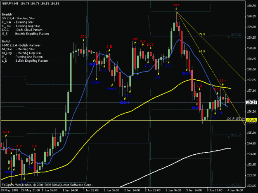Click the 'E_Doji - Evening Doji Star' legend line

pyautogui.click(x=21, y=26)
